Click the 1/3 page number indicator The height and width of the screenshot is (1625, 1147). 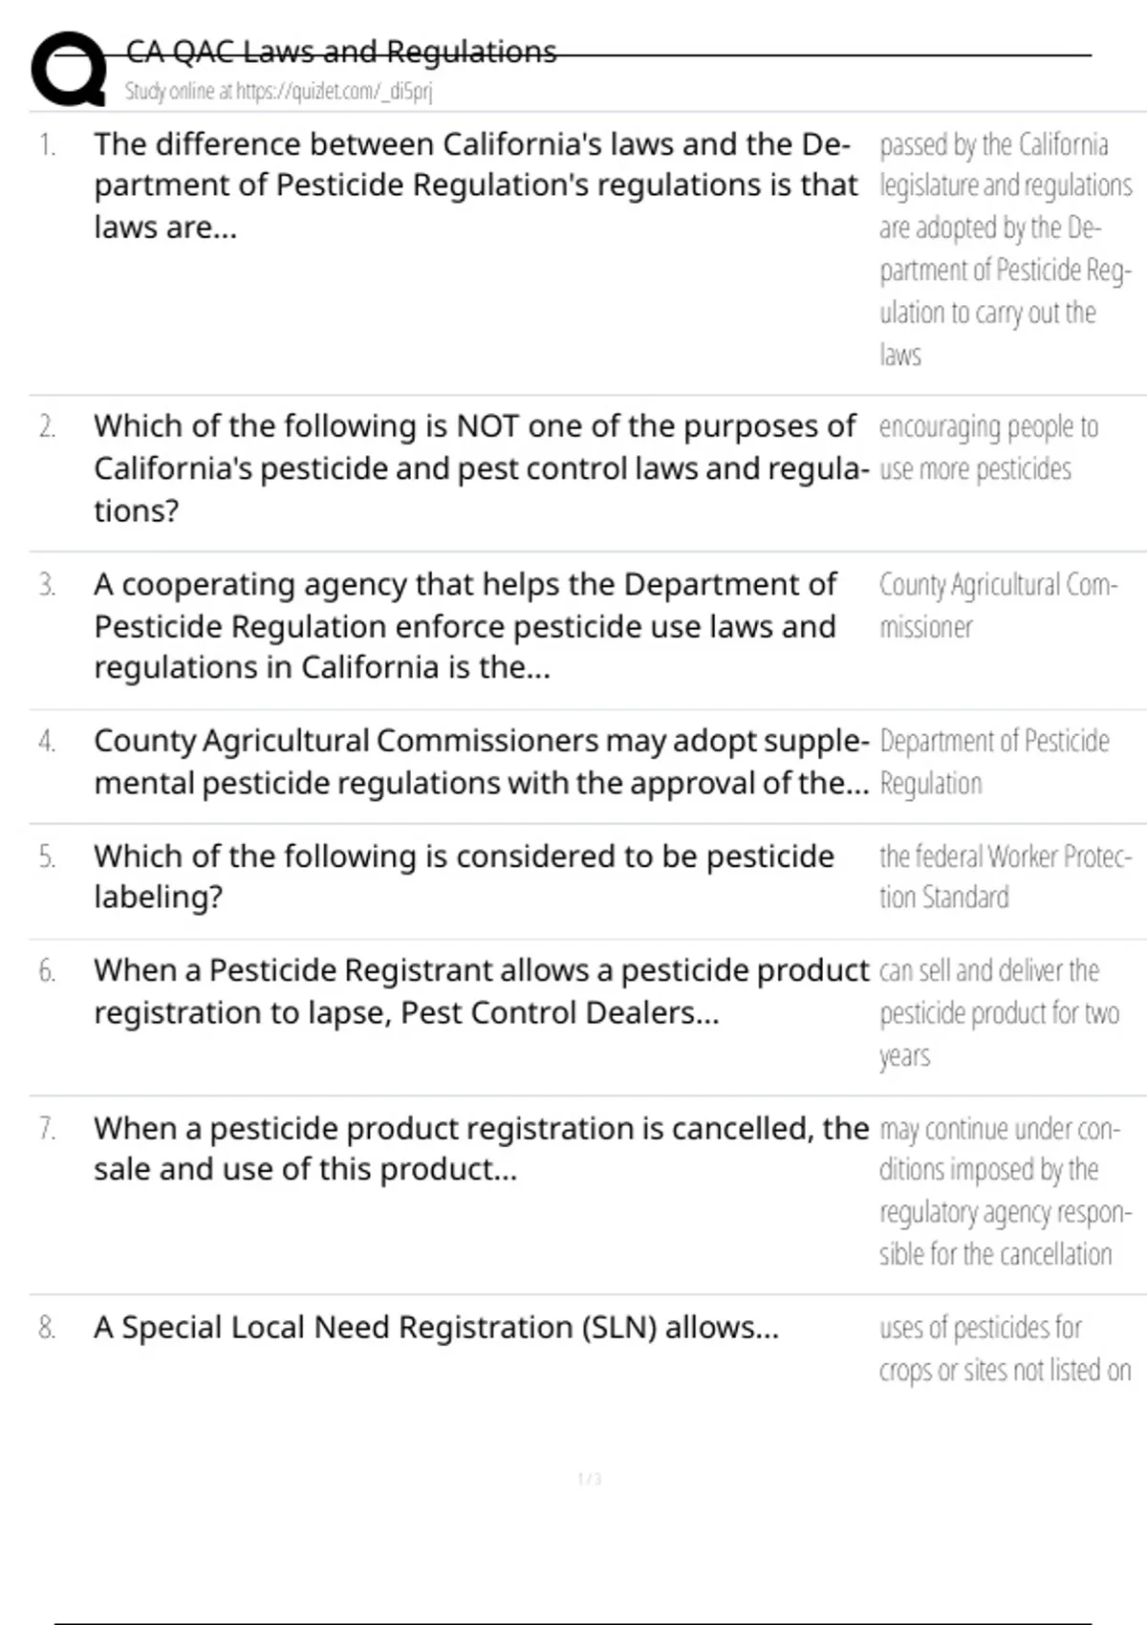tap(590, 1479)
